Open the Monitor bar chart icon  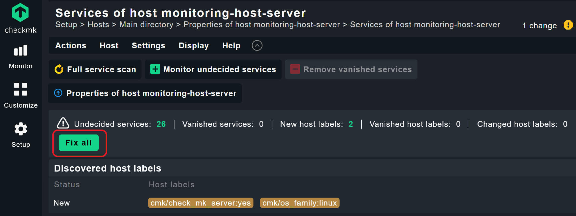point(21,51)
